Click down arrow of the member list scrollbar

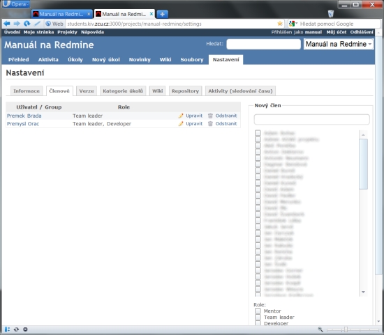tap(363, 292)
